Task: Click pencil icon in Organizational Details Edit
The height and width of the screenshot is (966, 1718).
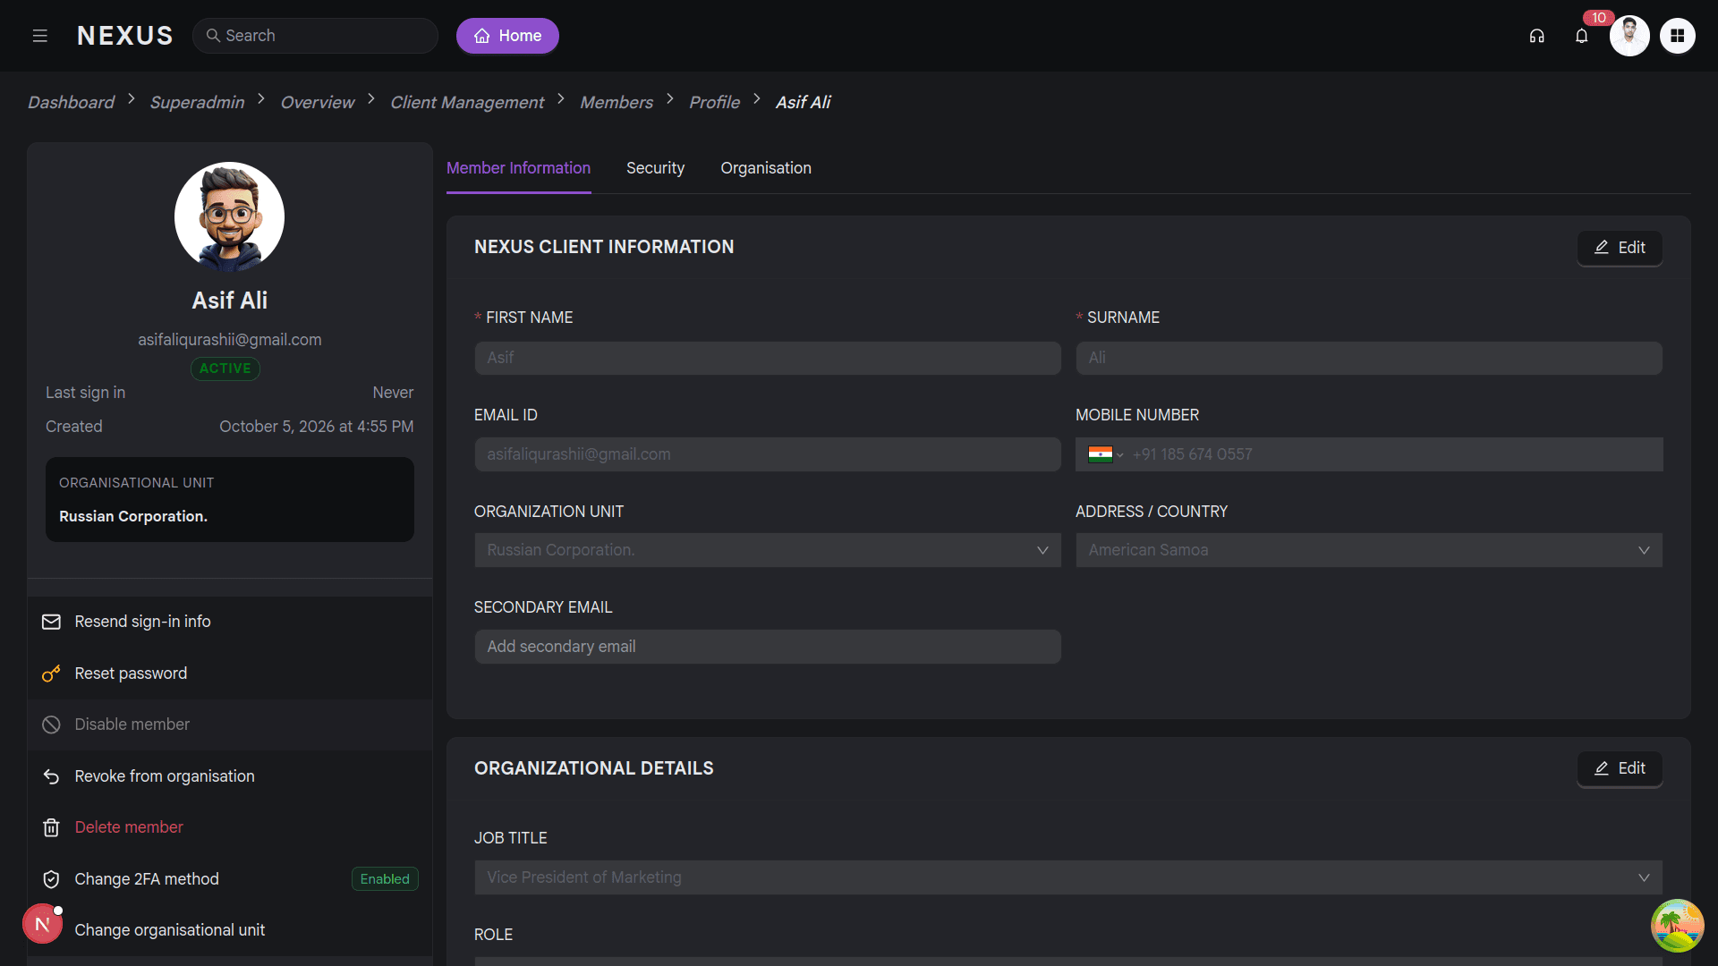Action: point(1602,768)
